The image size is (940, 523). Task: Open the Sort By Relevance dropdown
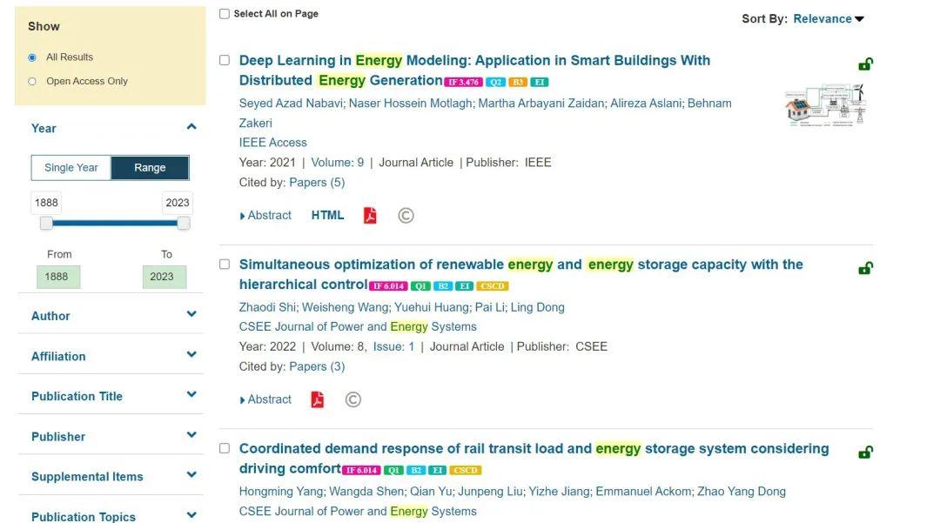coord(829,19)
